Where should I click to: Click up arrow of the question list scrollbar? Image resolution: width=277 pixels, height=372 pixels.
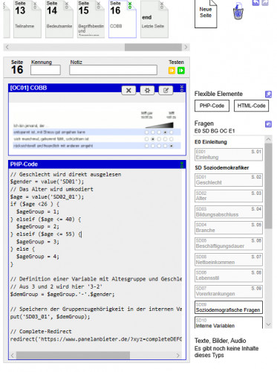point(268,139)
